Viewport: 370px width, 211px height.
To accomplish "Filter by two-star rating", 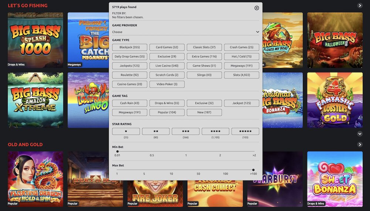I will 156,131.
